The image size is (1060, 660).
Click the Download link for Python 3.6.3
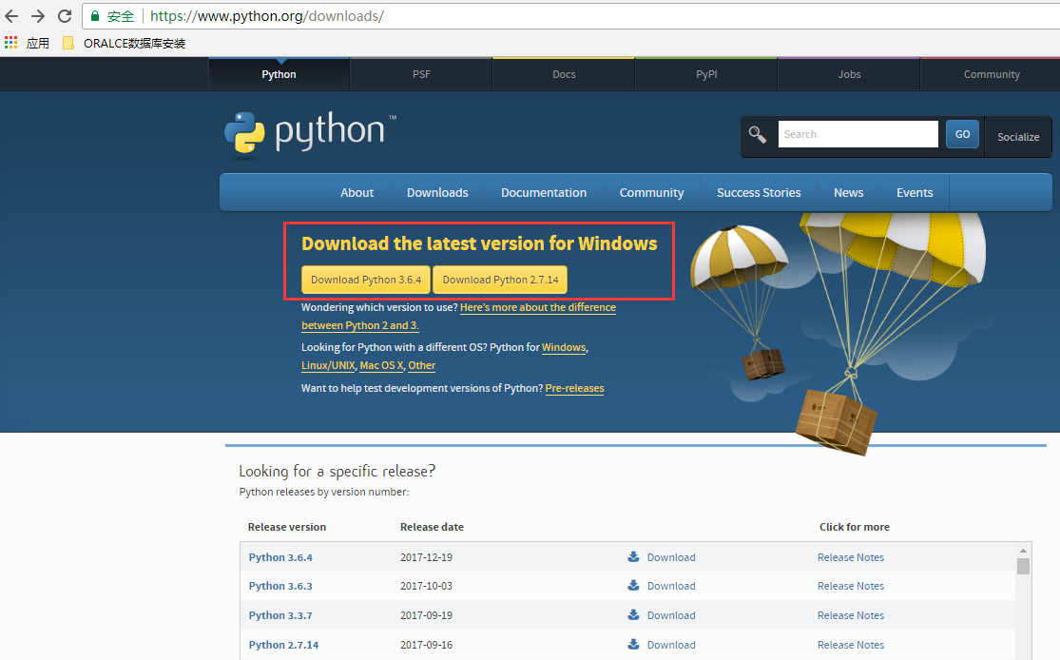click(x=671, y=586)
